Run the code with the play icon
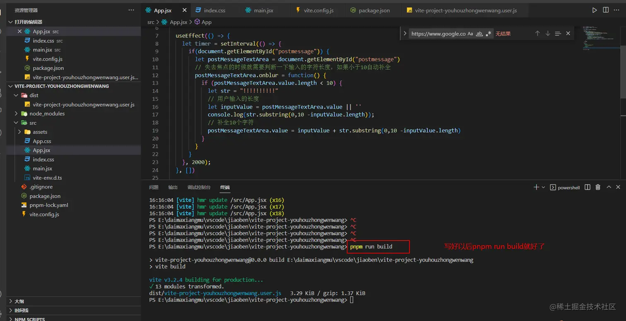This screenshot has height=321, width=626. coord(595,10)
